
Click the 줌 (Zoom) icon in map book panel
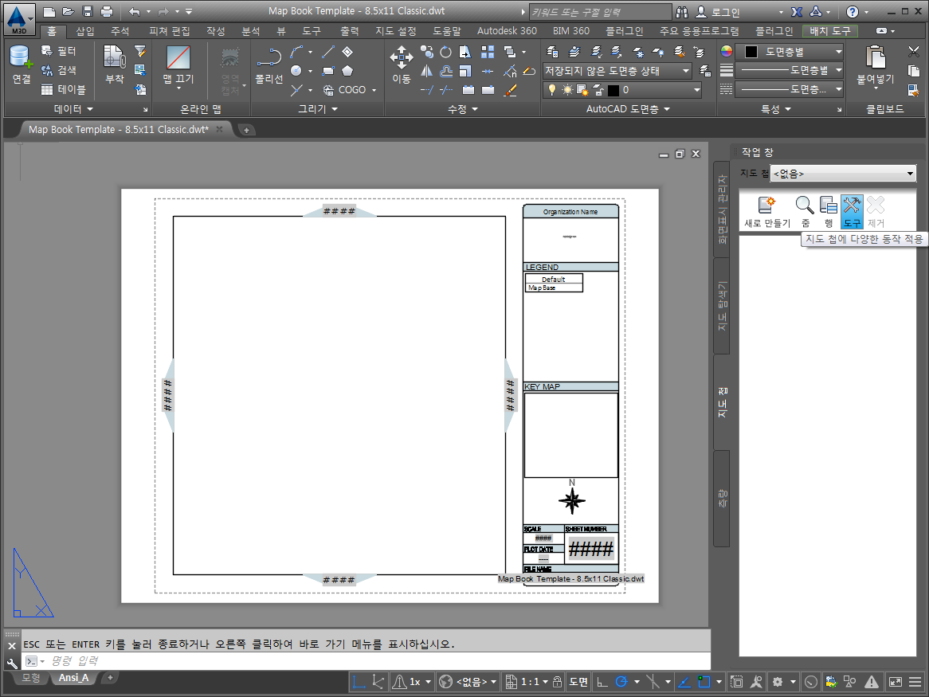pos(805,212)
